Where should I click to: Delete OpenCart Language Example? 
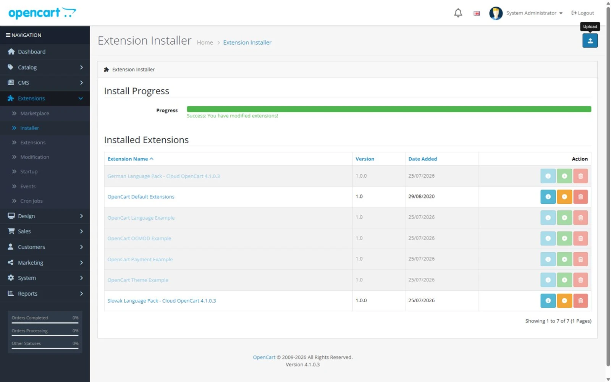[x=580, y=218]
